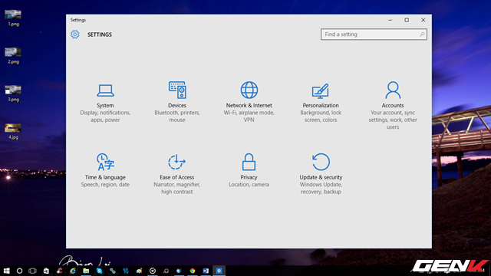Screen dimensions: 491x276
Task: Select the 4.jpg desktop file
Action: click(13, 132)
